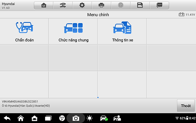
Task: Open settings gear in top toolbar
Action: click(82, 5)
